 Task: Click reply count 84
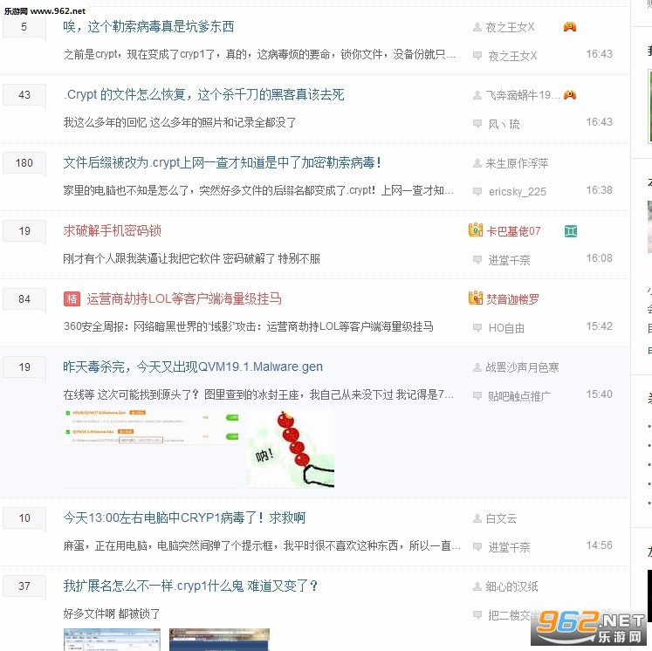pos(24,299)
